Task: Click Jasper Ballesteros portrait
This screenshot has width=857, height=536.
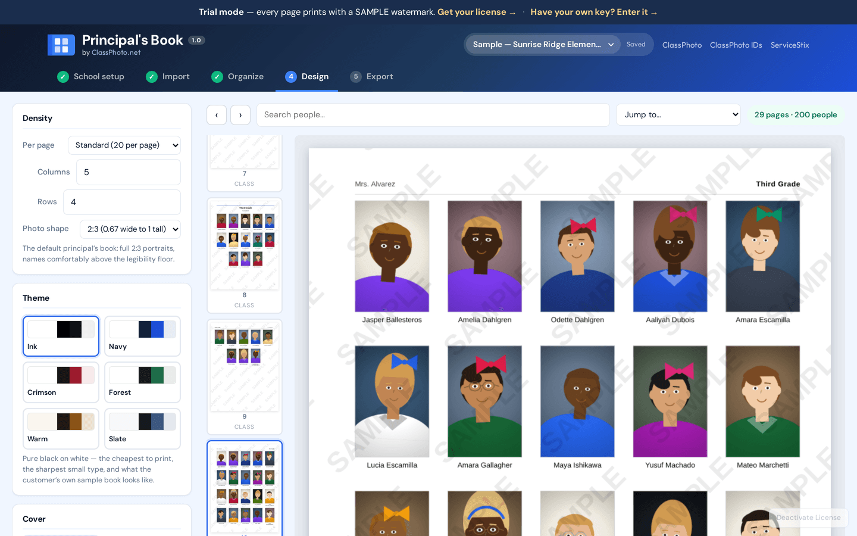Action: tap(392, 256)
